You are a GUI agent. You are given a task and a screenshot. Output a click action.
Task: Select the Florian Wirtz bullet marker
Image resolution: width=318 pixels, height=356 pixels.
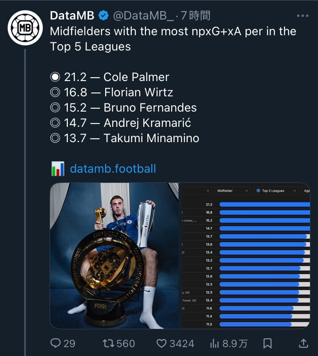coord(55,92)
